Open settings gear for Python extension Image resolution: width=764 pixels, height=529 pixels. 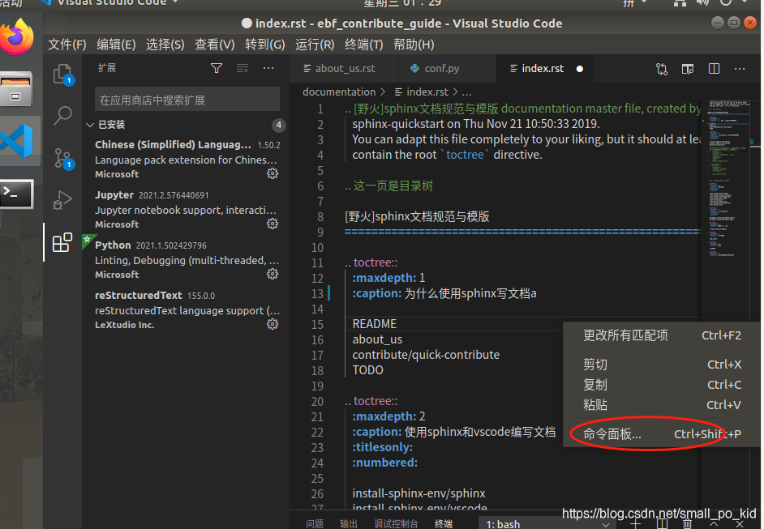pos(273,274)
